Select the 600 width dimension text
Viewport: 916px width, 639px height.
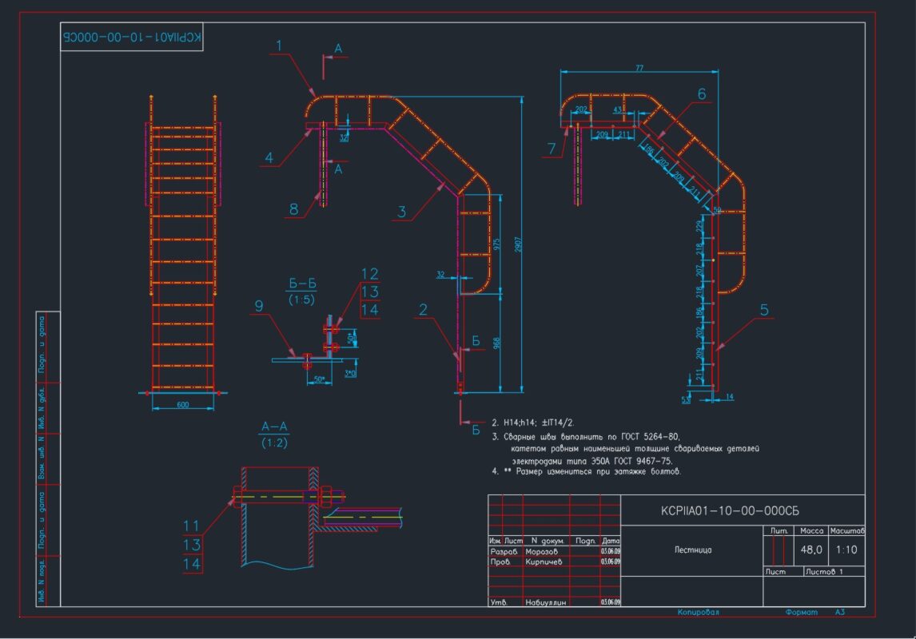(x=183, y=405)
